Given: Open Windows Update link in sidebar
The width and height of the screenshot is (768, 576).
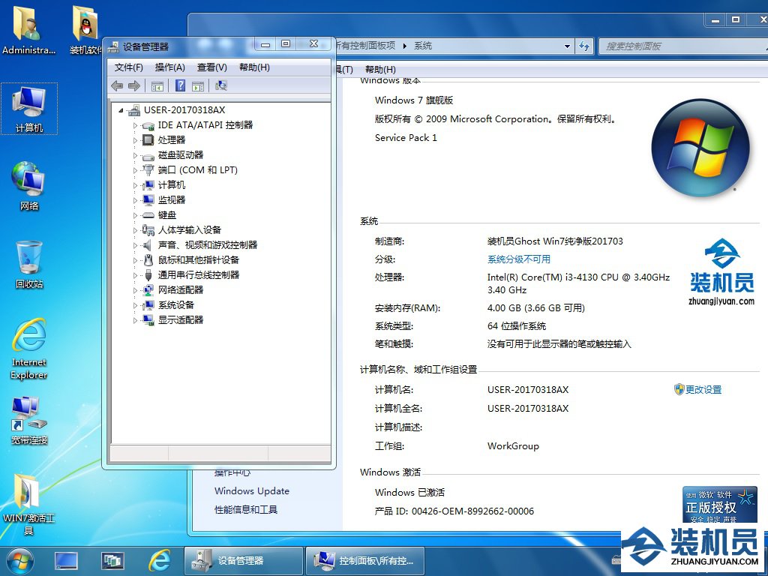Looking at the screenshot, I should pos(251,491).
